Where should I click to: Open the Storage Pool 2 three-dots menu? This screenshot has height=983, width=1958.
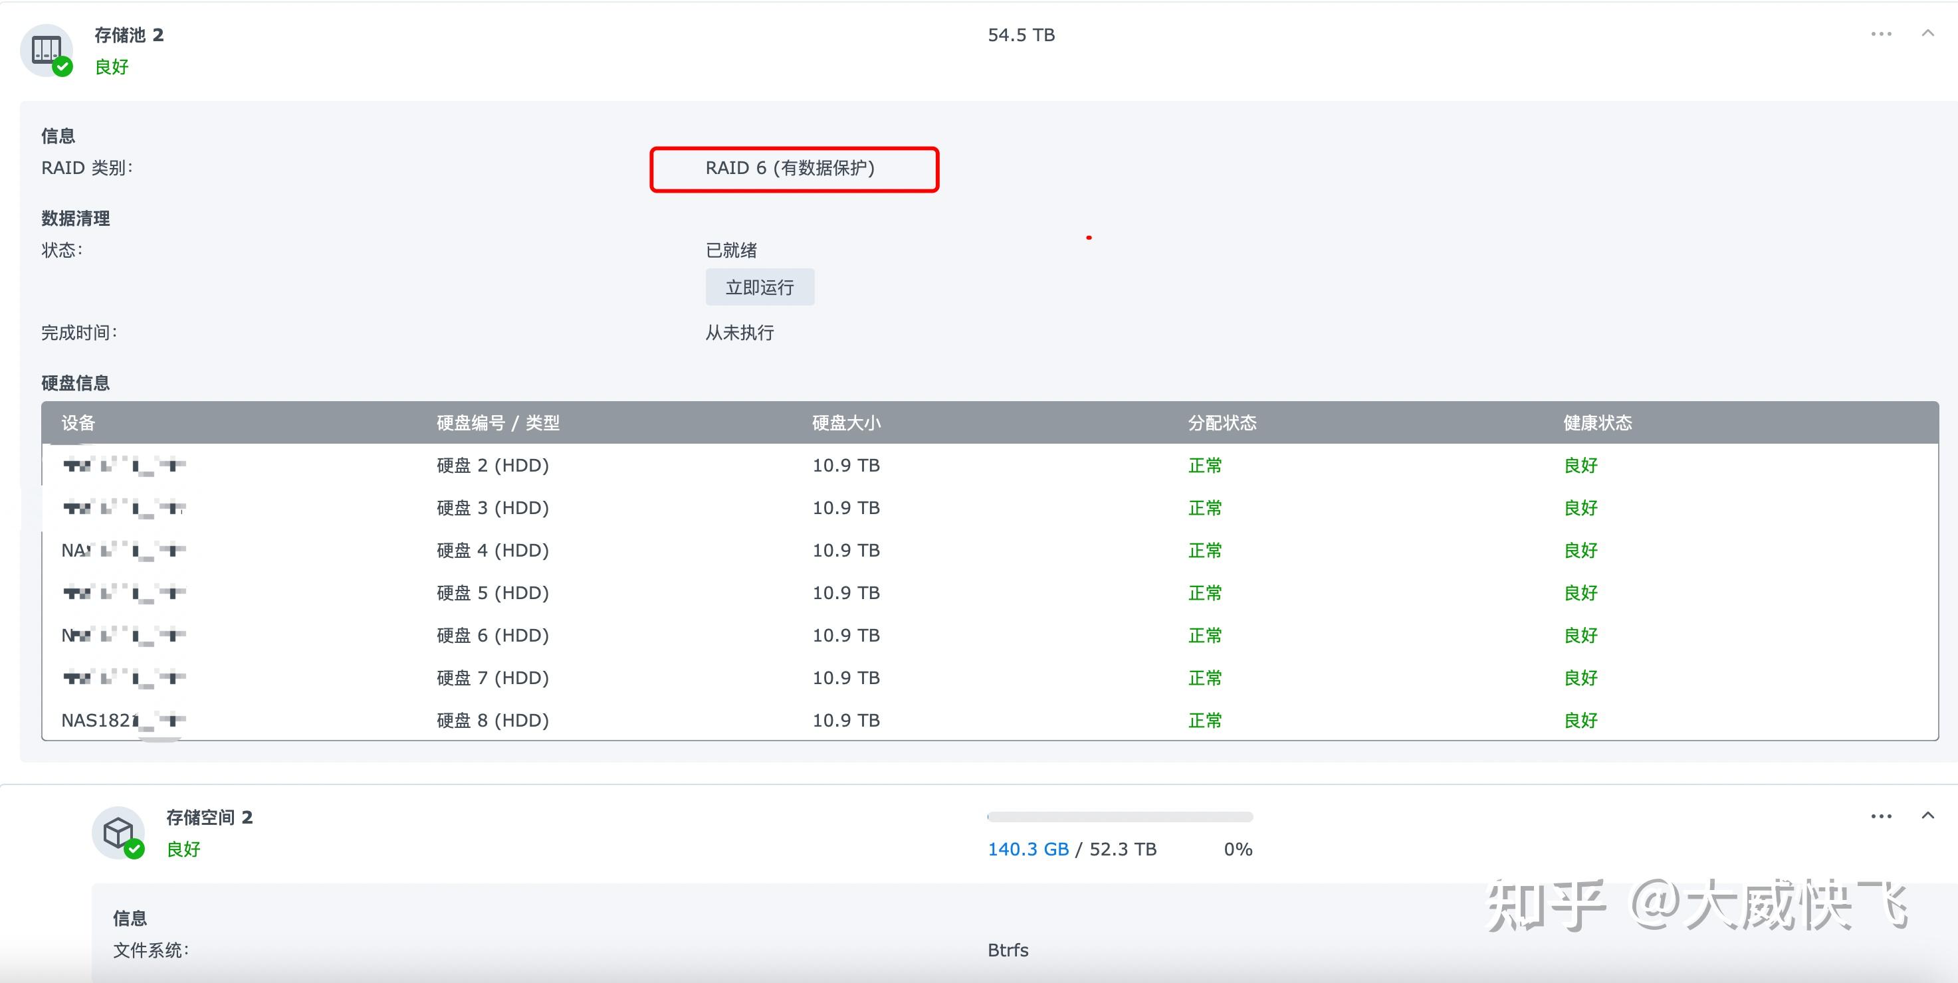(x=1881, y=34)
